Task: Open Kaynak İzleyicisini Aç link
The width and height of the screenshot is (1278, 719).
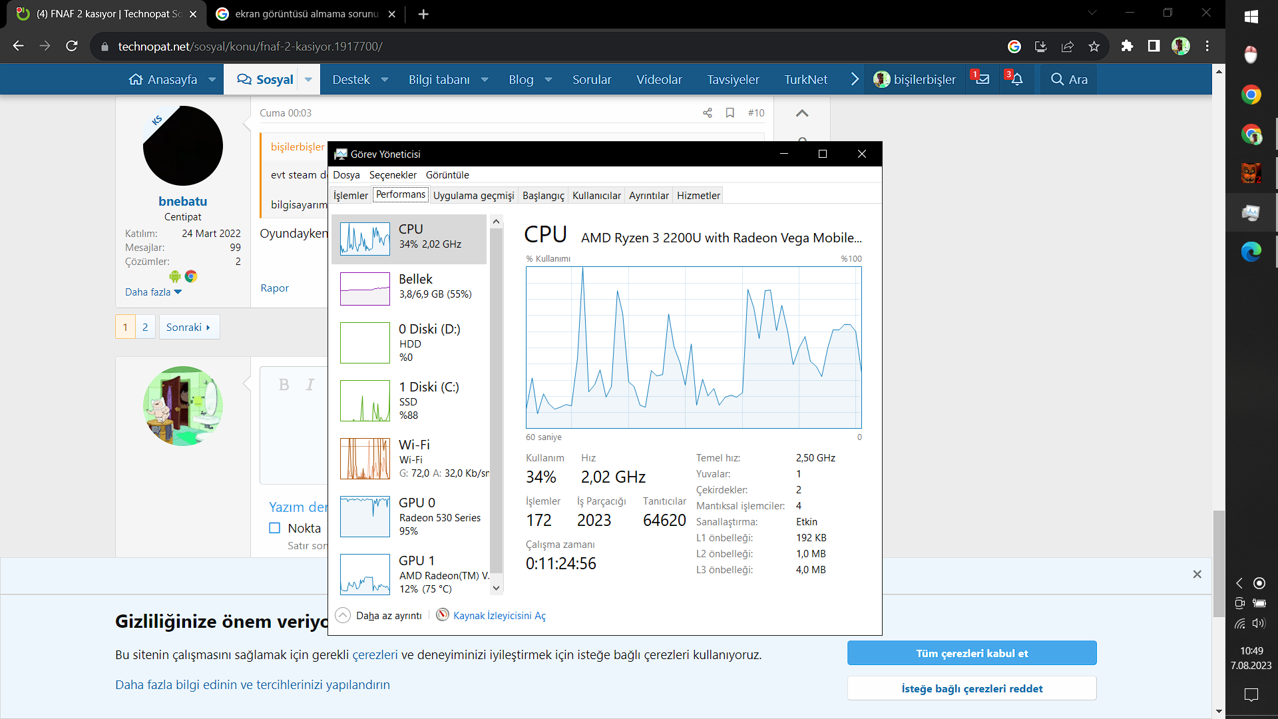Action: (499, 616)
